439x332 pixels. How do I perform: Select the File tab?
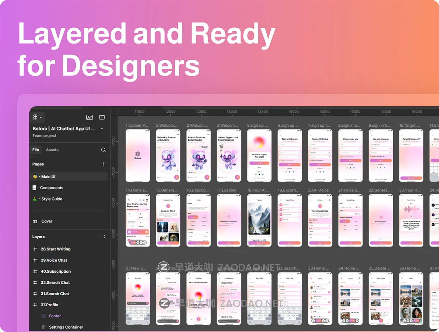point(35,150)
